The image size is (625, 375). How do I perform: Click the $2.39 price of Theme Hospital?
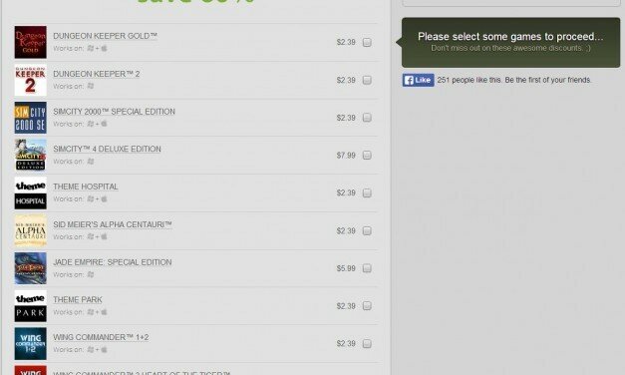346,193
